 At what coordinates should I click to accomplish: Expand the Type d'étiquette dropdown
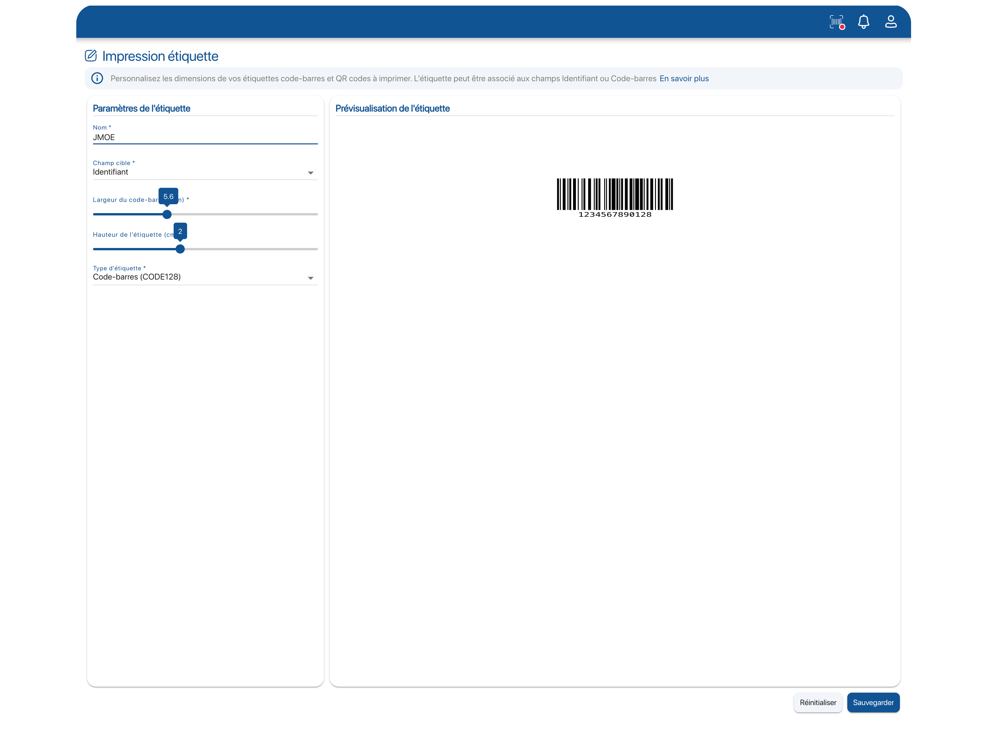(205, 277)
